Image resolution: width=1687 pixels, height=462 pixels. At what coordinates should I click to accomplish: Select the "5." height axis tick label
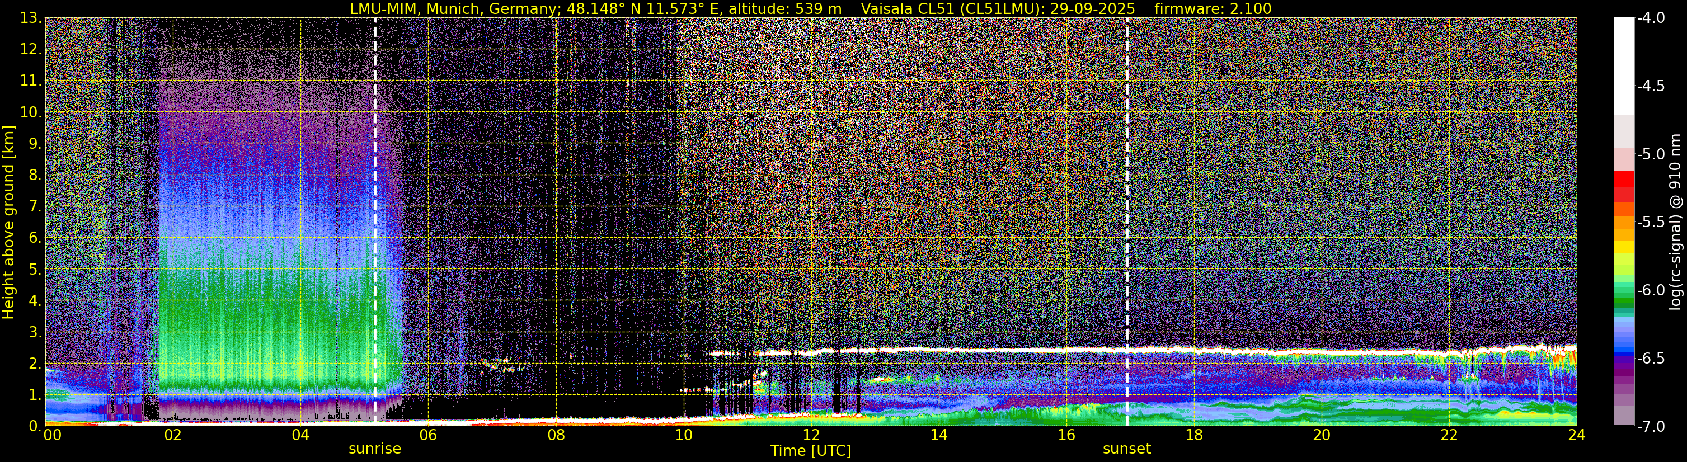[x=34, y=270]
